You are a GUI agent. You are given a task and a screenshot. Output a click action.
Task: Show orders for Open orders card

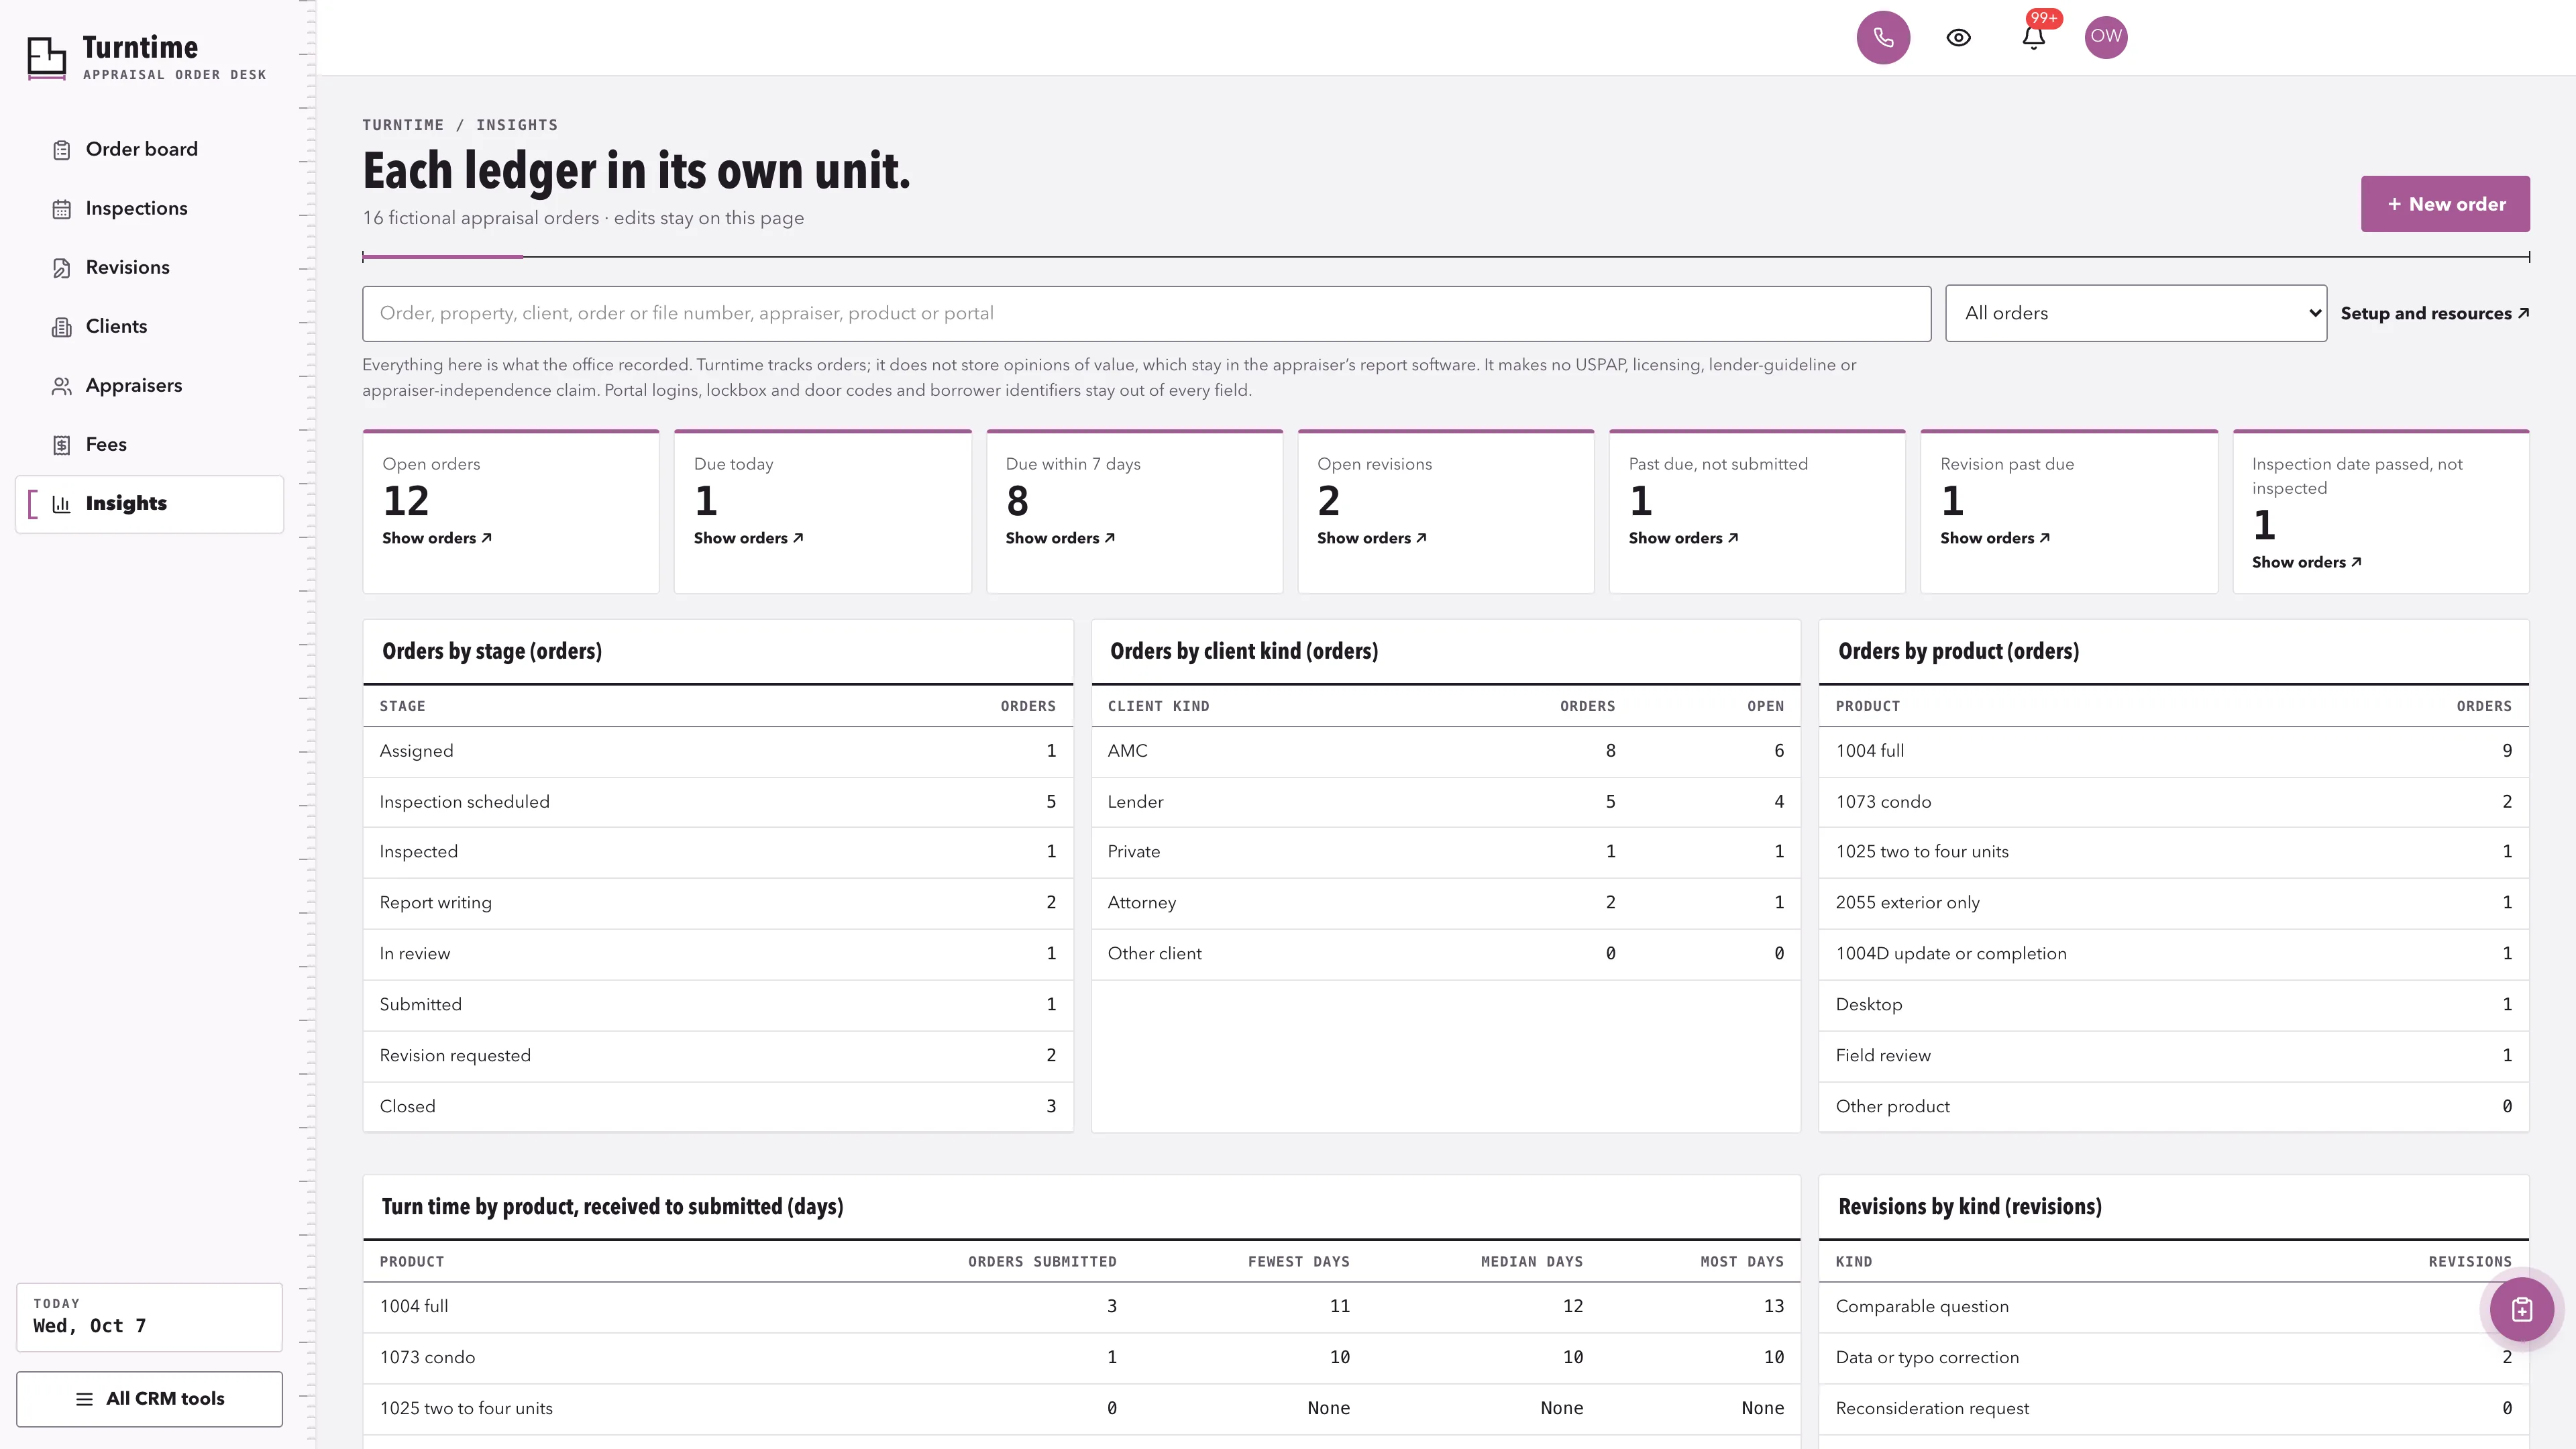tap(437, 538)
